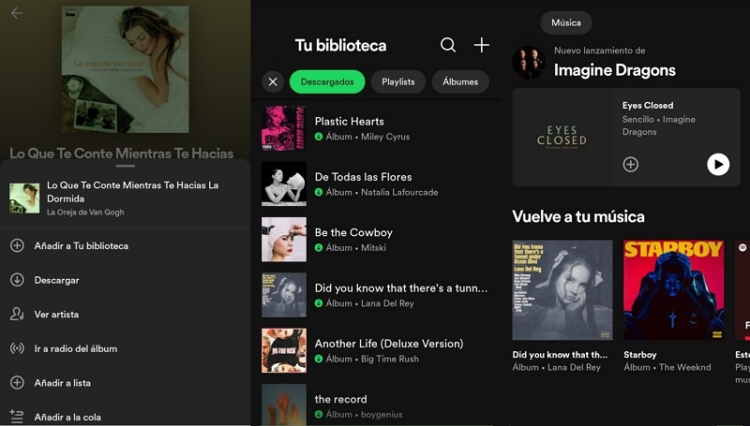Open Plastic Hearts album cover in library
750x426 pixels.
point(284,128)
